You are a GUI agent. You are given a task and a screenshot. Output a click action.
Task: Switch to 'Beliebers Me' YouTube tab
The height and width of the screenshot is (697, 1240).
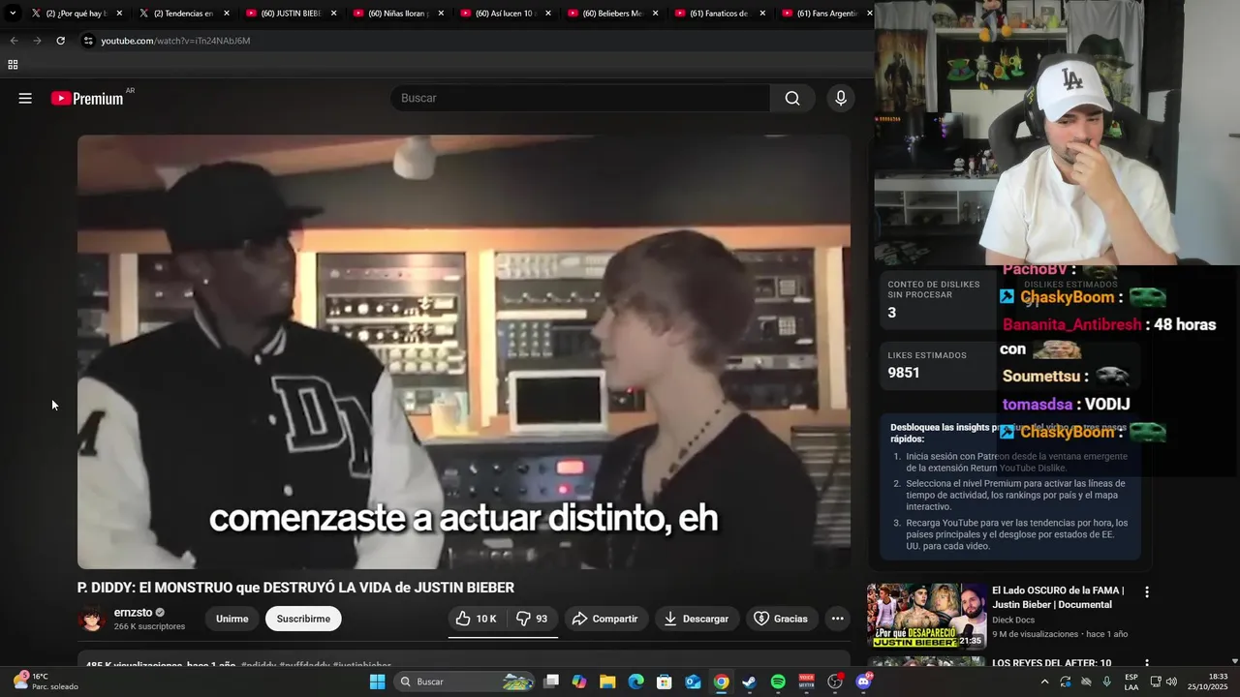(612, 14)
